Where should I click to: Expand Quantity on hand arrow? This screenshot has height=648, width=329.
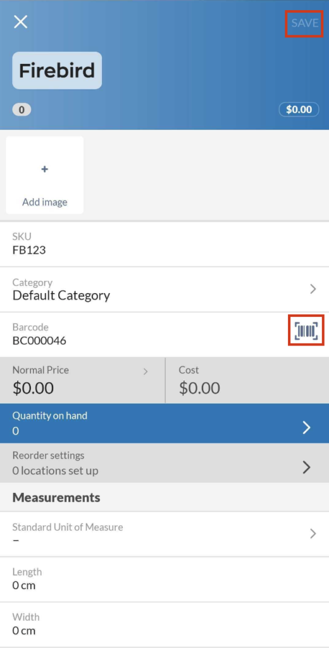click(x=306, y=427)
